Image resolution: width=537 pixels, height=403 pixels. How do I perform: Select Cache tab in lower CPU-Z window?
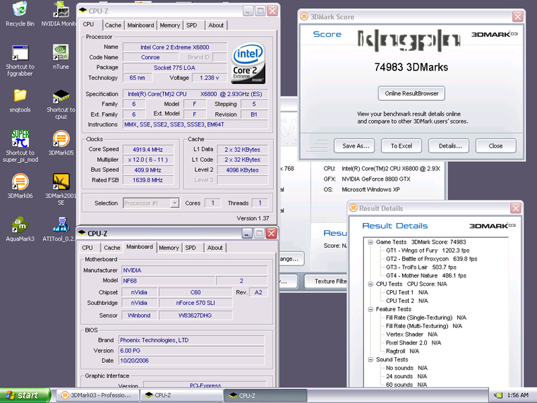(112, 248)
